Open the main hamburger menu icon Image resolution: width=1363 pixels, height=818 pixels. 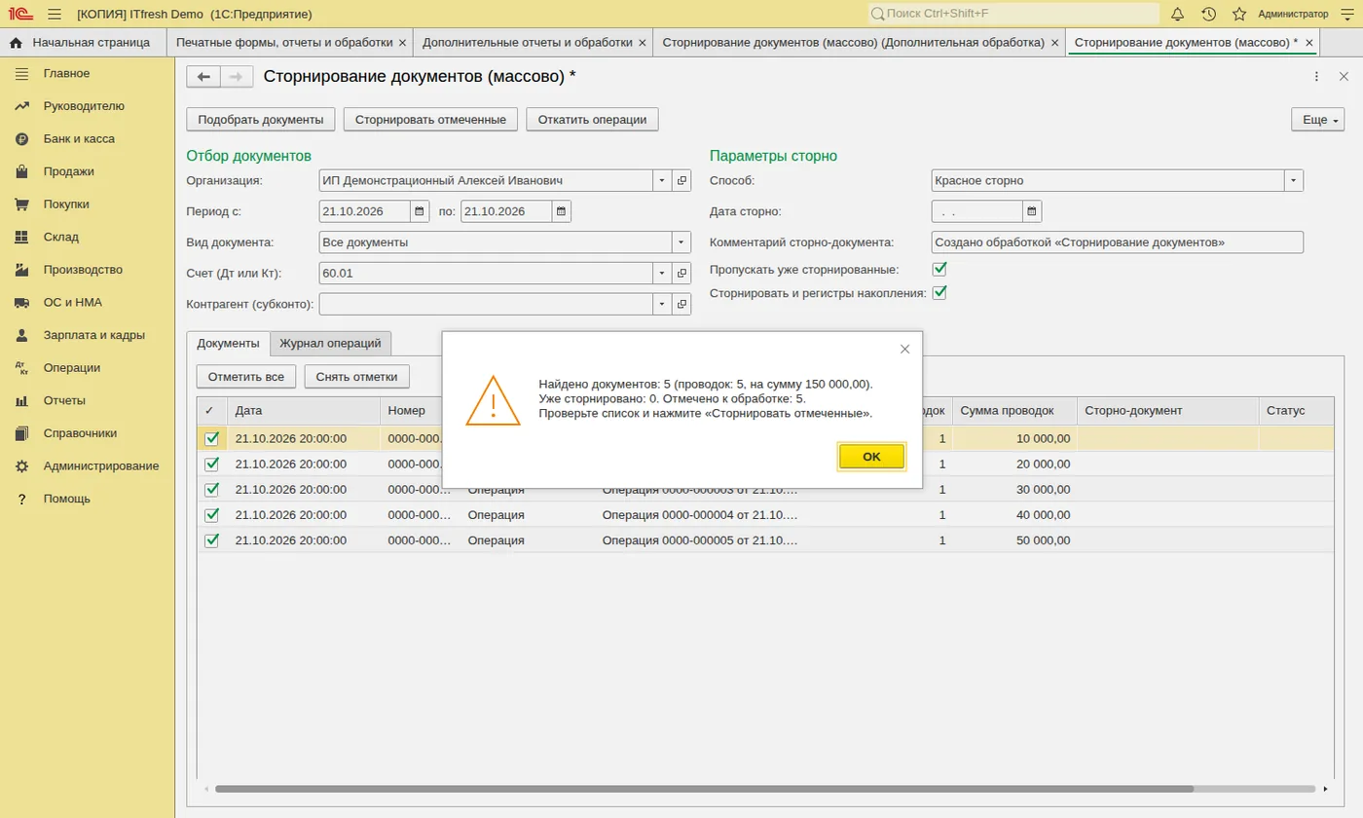(x=55, y=14)
